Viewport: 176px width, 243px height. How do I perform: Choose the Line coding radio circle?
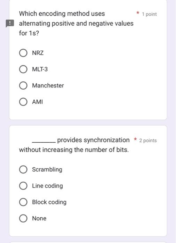23,186
